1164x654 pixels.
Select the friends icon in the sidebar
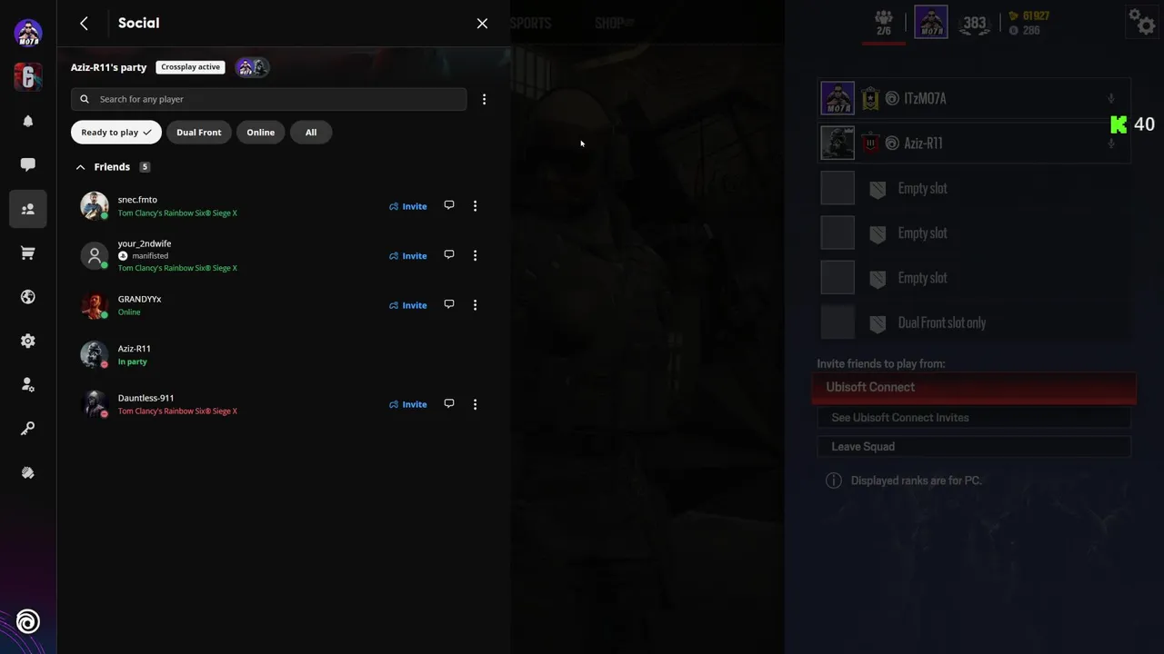[x=28, y=209]
